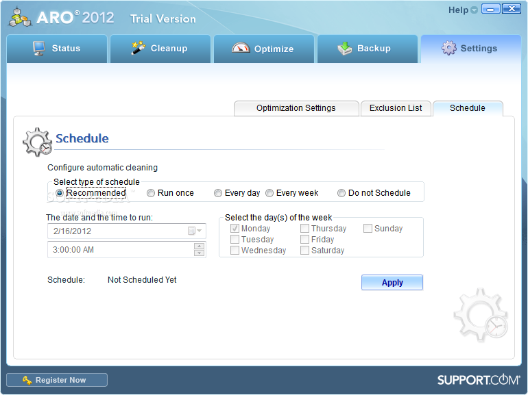Click the Support.com logo link
Image resolution: width=528 pixels, height=395 pixels.
(x=478, y=380)
